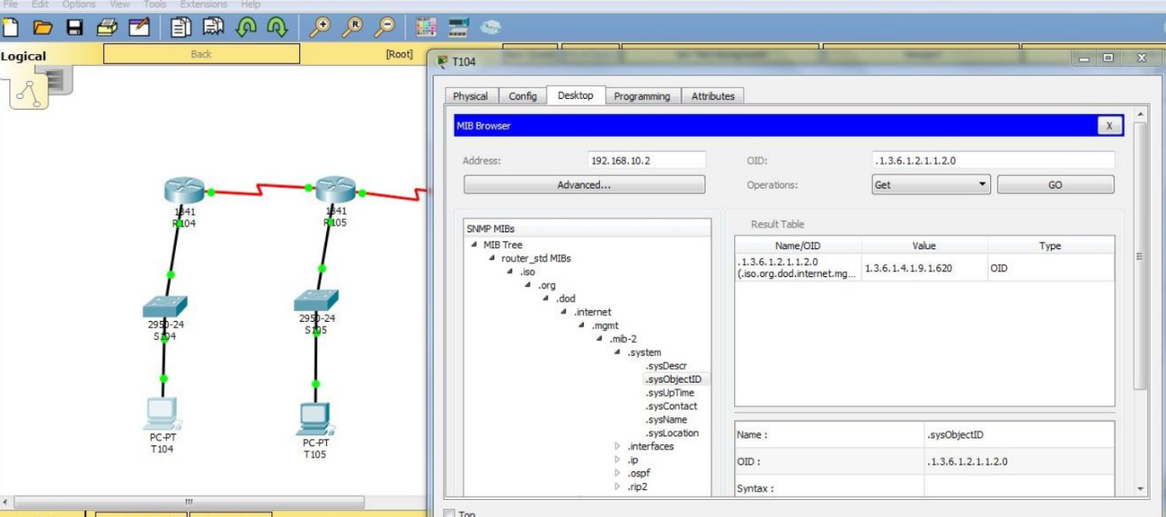Expand the .ospf tree node

pyautogui.click(x=618, y=474)
